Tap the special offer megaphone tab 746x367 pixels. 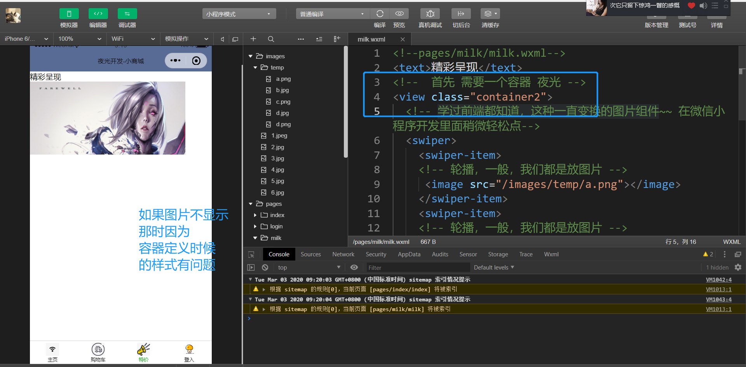tap(143, 353)
